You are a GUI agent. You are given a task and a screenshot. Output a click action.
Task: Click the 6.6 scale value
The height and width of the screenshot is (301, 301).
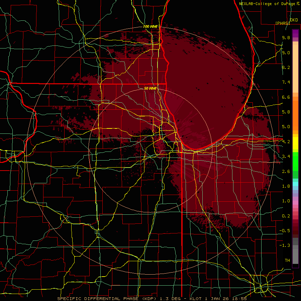tap(286, 97)
